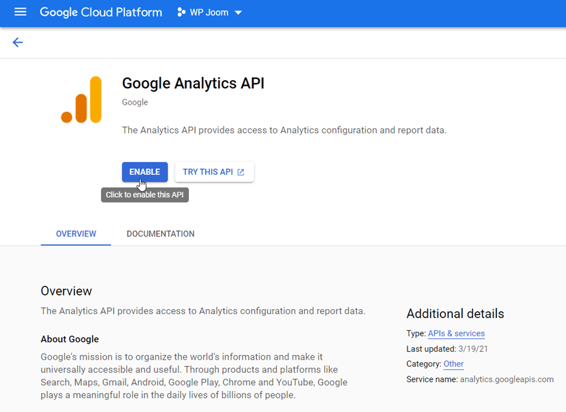Screen dimensions: 566x412
Task: Expand the project dropdown arrow
Action: coord(238,13)
